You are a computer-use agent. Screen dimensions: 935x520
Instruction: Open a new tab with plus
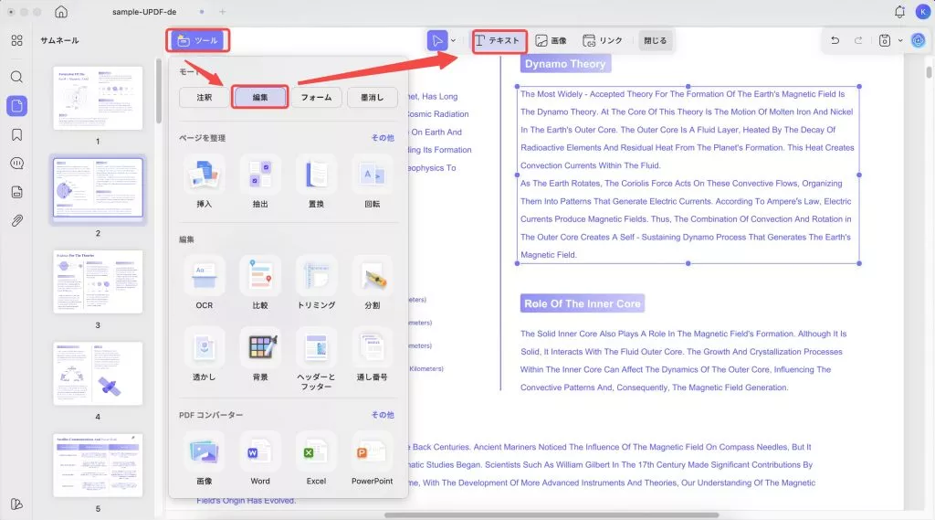(223, 11)
